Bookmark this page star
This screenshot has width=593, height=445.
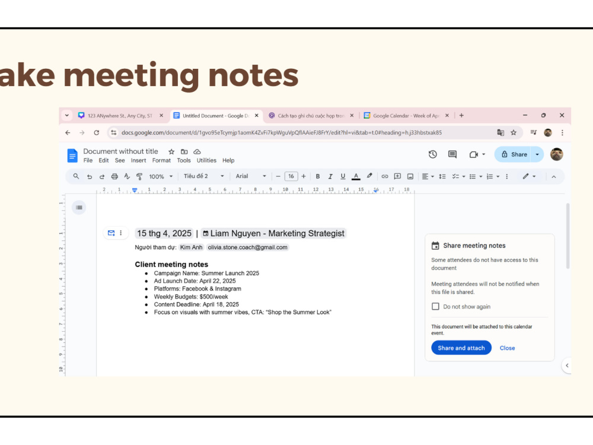click(514, 132)
